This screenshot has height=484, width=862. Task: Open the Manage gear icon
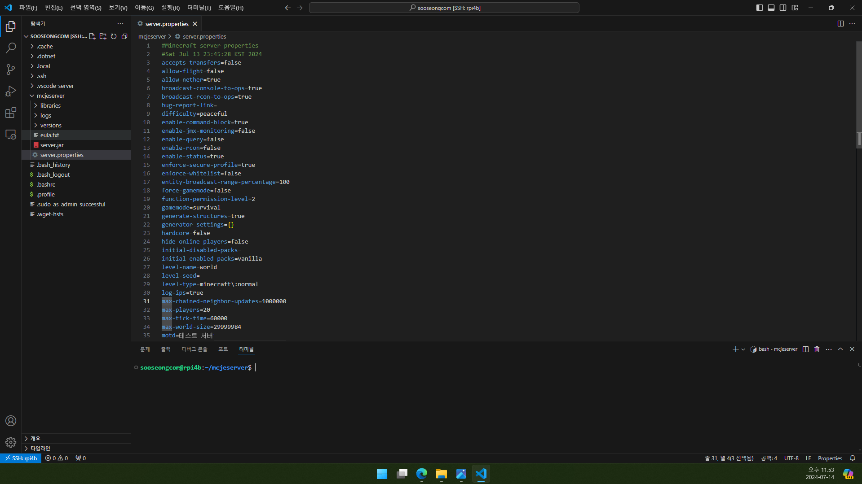[x=11, y=442]
